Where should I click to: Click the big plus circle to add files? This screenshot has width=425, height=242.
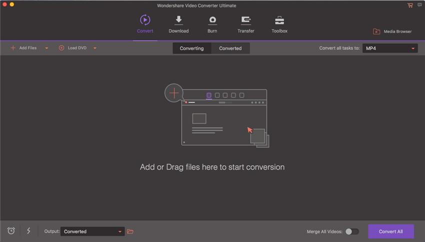click(173, 93)
